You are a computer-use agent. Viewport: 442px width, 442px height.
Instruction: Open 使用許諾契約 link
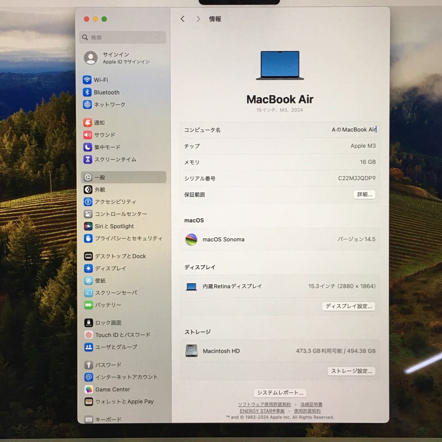[307, 411]
